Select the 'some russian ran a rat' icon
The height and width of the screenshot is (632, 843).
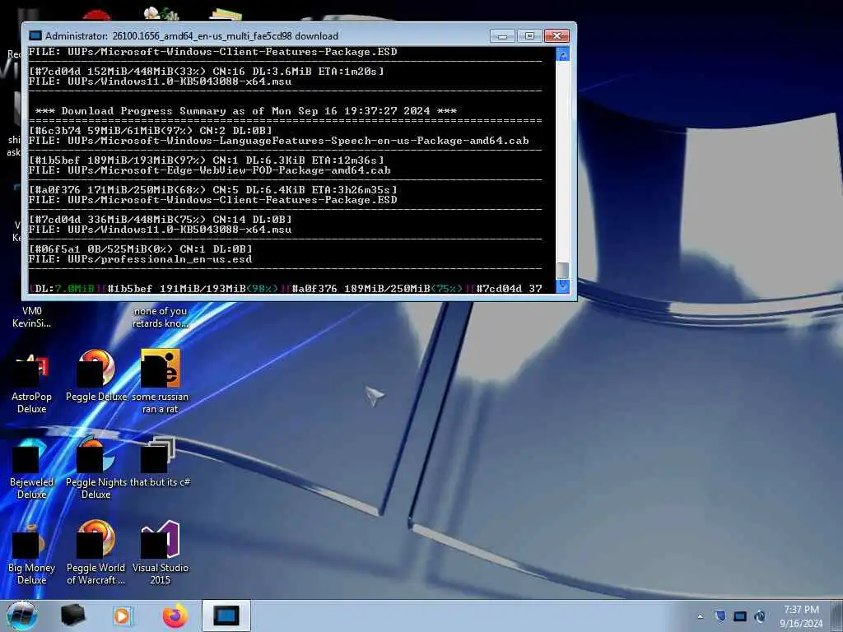161,383
